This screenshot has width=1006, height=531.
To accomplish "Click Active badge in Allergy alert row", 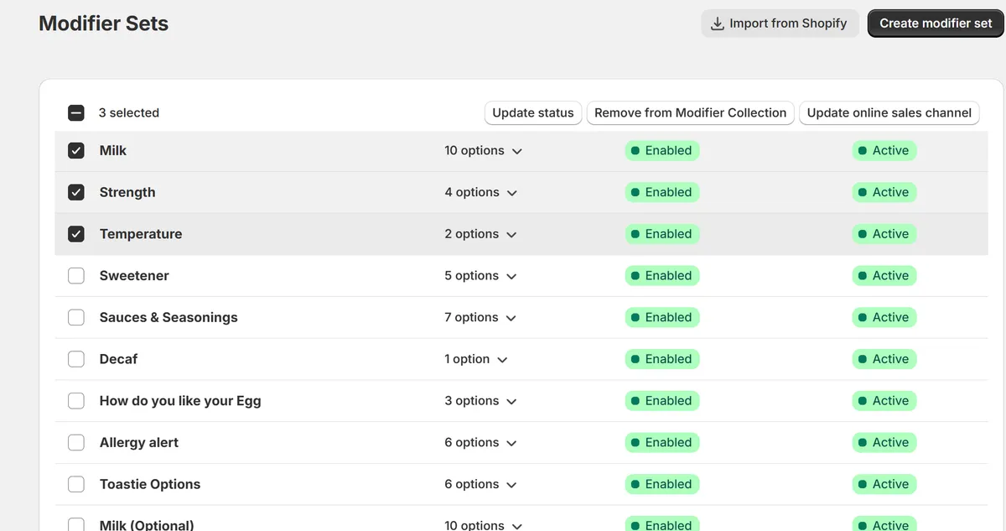I will click(884, 442).
